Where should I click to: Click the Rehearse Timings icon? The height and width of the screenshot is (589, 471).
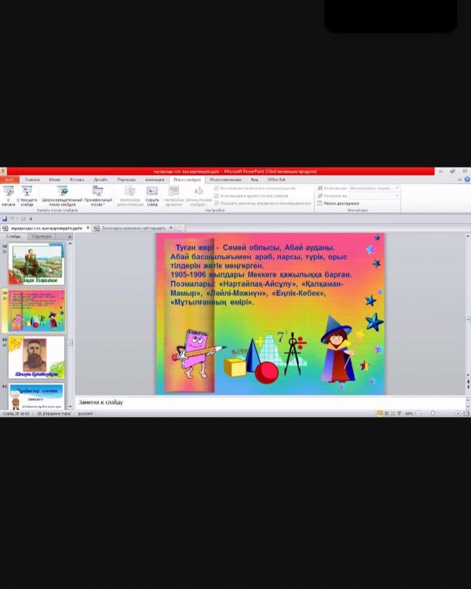[x=173, y=192]
